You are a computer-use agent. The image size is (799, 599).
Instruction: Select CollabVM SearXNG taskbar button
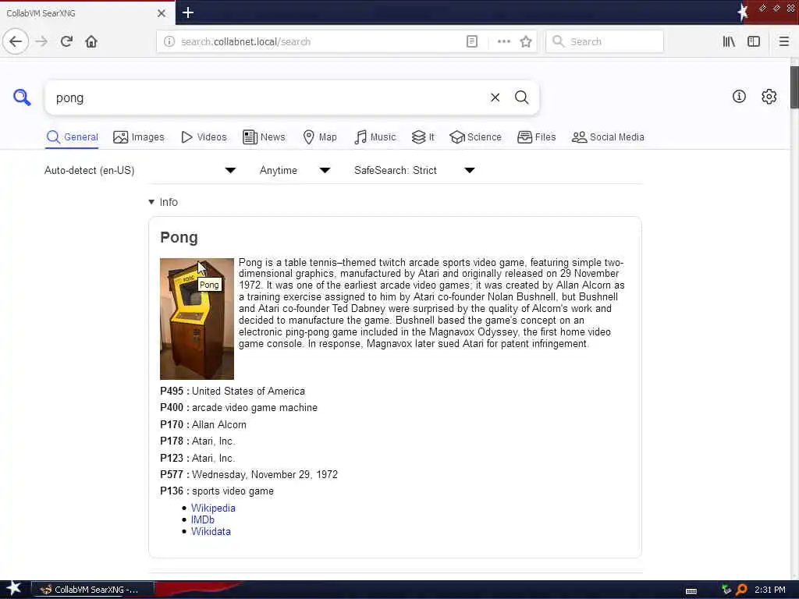point(92,590)
